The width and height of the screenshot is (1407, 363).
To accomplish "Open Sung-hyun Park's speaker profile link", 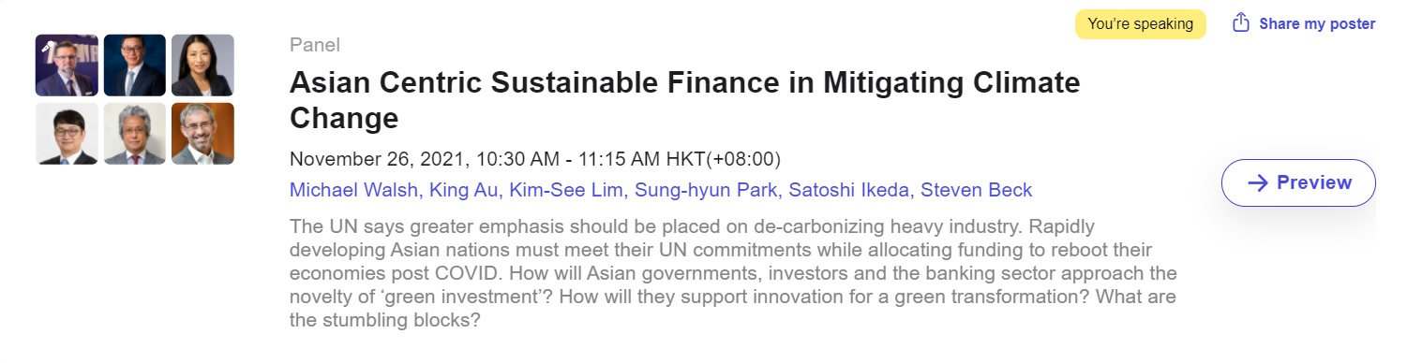I will 706,190.
